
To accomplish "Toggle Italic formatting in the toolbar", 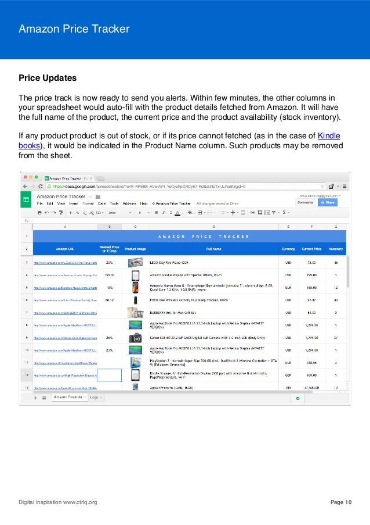I will tap(164, 213).
